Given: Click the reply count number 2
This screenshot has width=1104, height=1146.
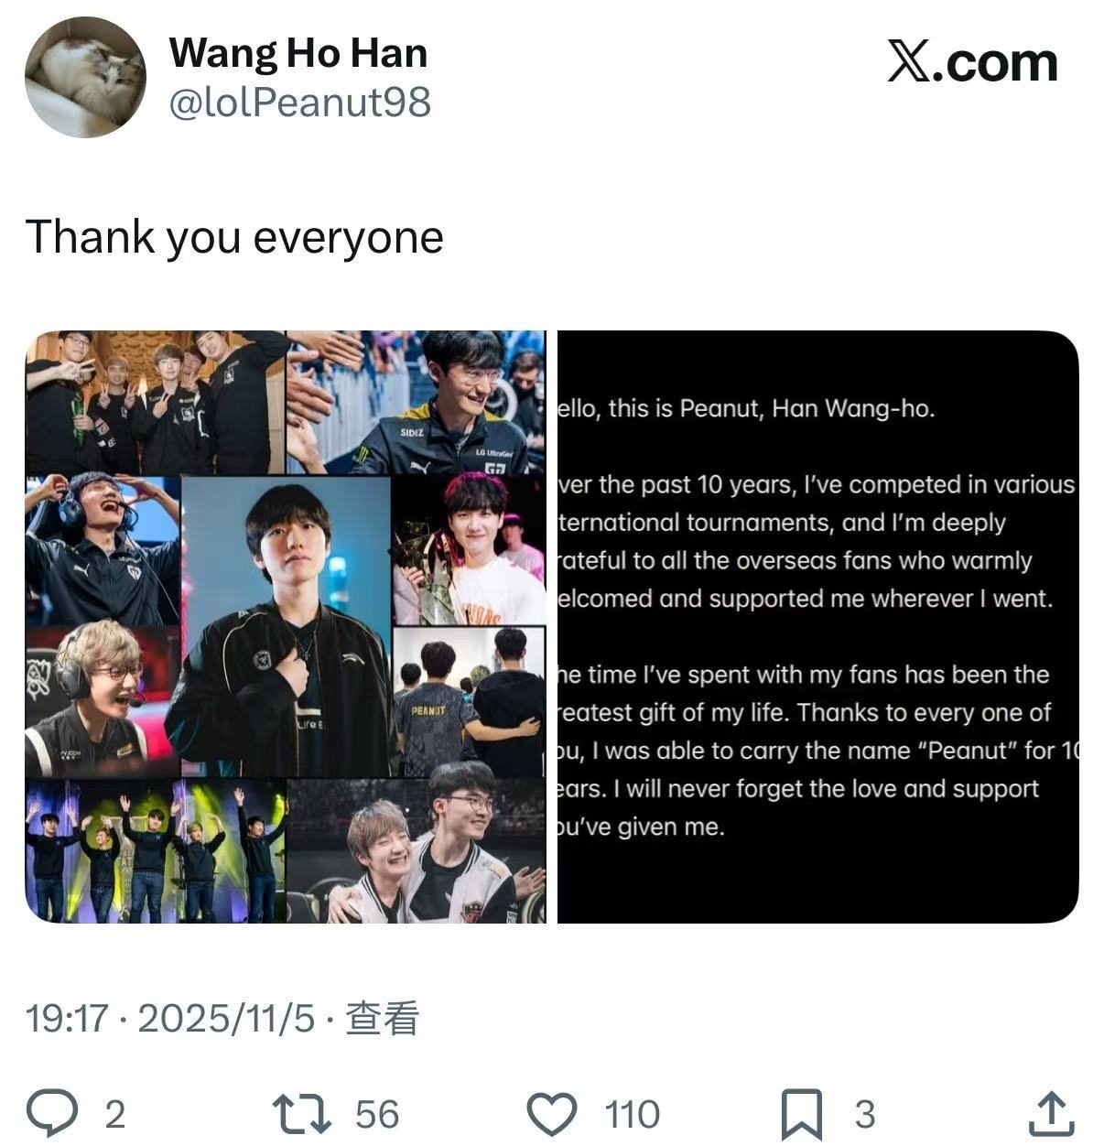Looking at the screenshot, I should click(x=114, y=1115).
